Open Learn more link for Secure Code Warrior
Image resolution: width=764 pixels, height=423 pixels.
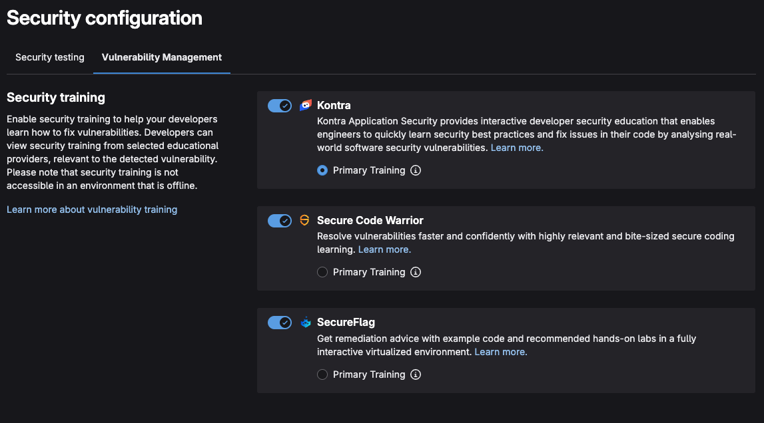pos(384,249)
